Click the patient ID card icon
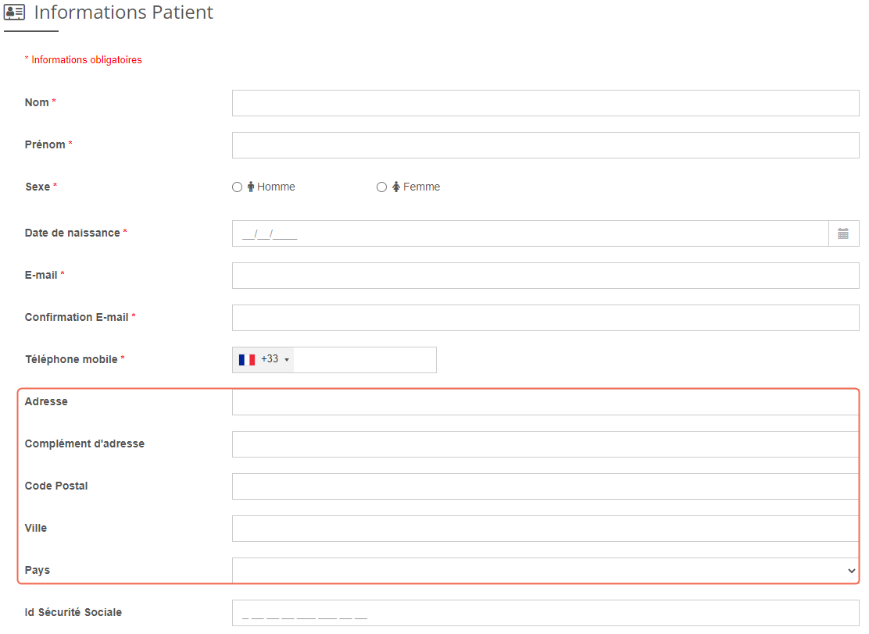 [x=15, y=12]
